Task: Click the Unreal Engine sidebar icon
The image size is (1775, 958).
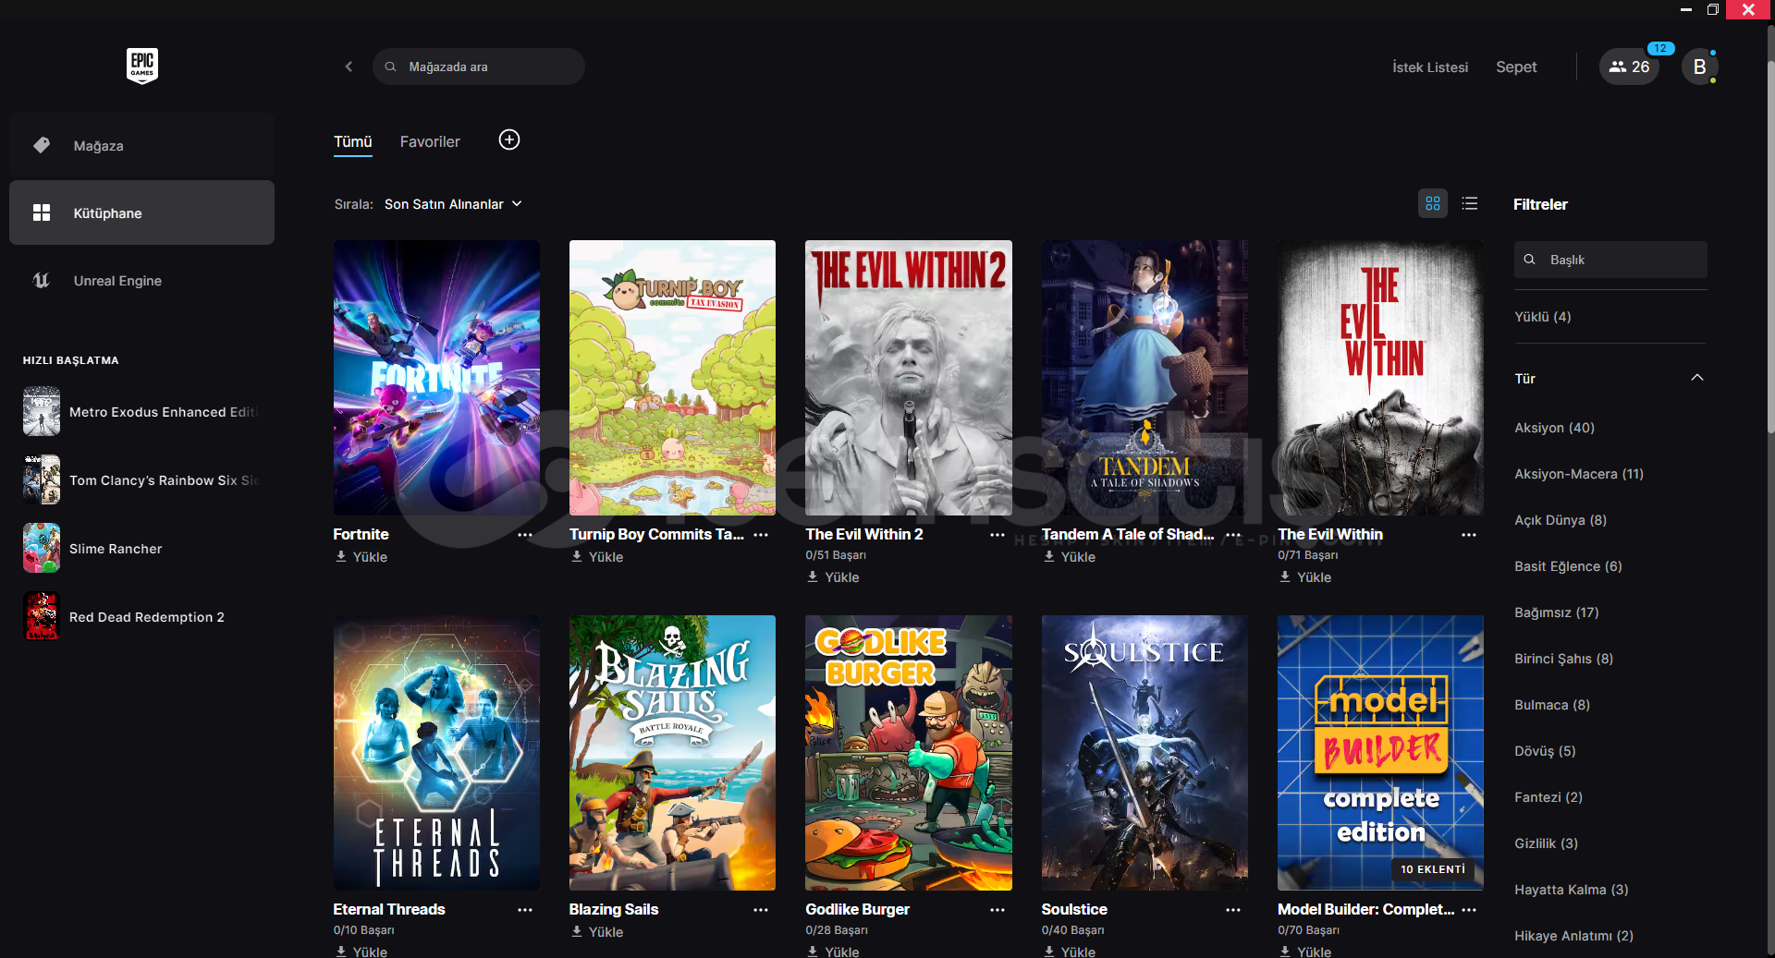Action: [42, 280]
